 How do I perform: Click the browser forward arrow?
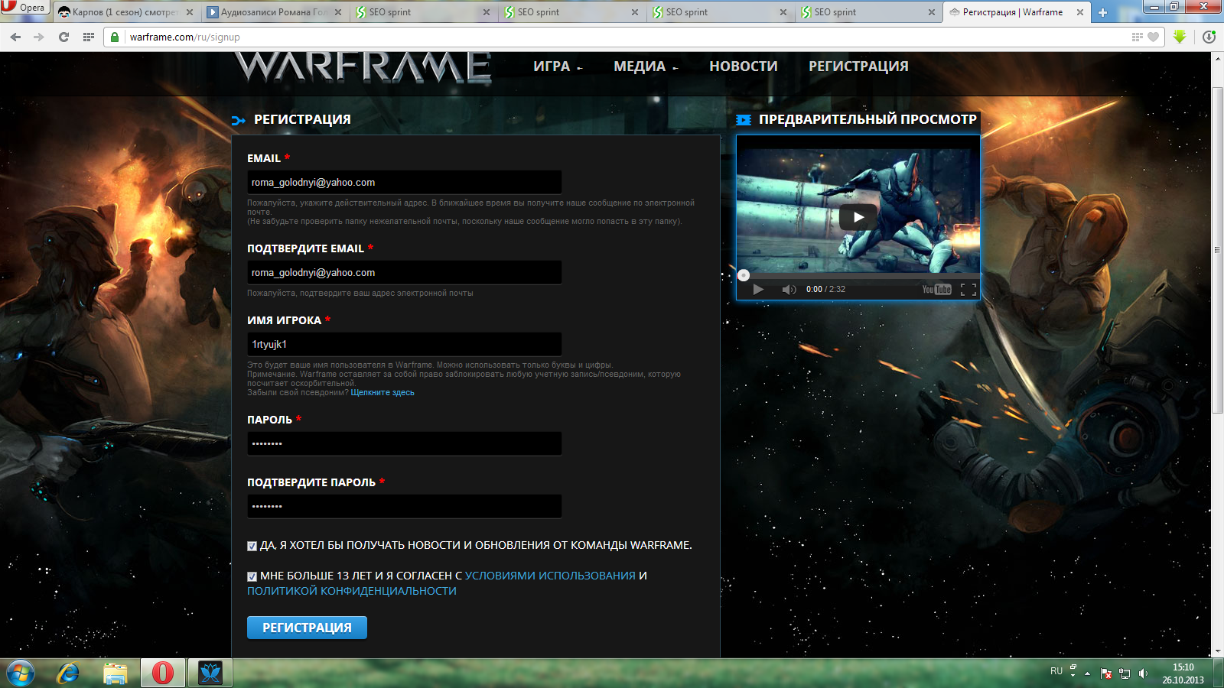pyautogui.click(x=39, y=37)
